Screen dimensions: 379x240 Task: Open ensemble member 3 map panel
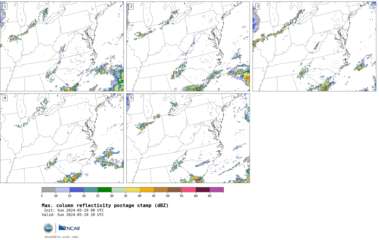314,46
